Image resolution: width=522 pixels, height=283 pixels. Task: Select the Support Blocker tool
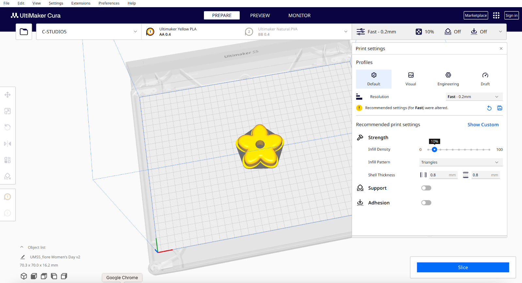tap(8, 176)
